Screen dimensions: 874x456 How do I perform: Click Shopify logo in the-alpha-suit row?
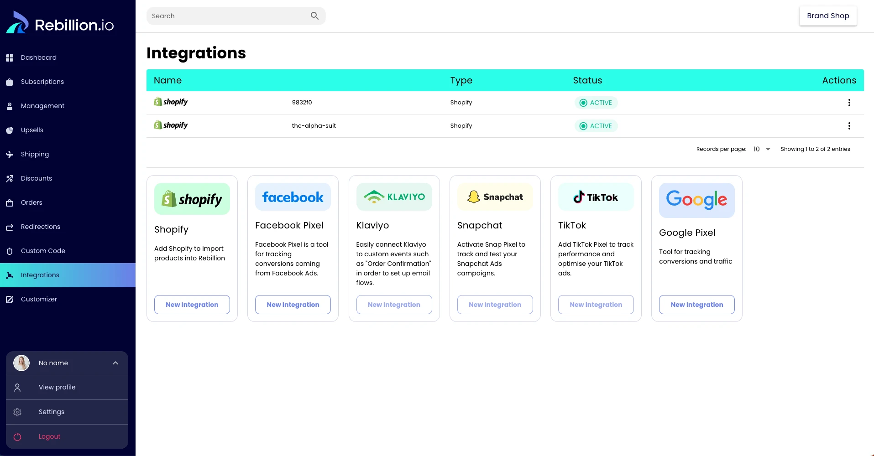click(x=171, y=125)
